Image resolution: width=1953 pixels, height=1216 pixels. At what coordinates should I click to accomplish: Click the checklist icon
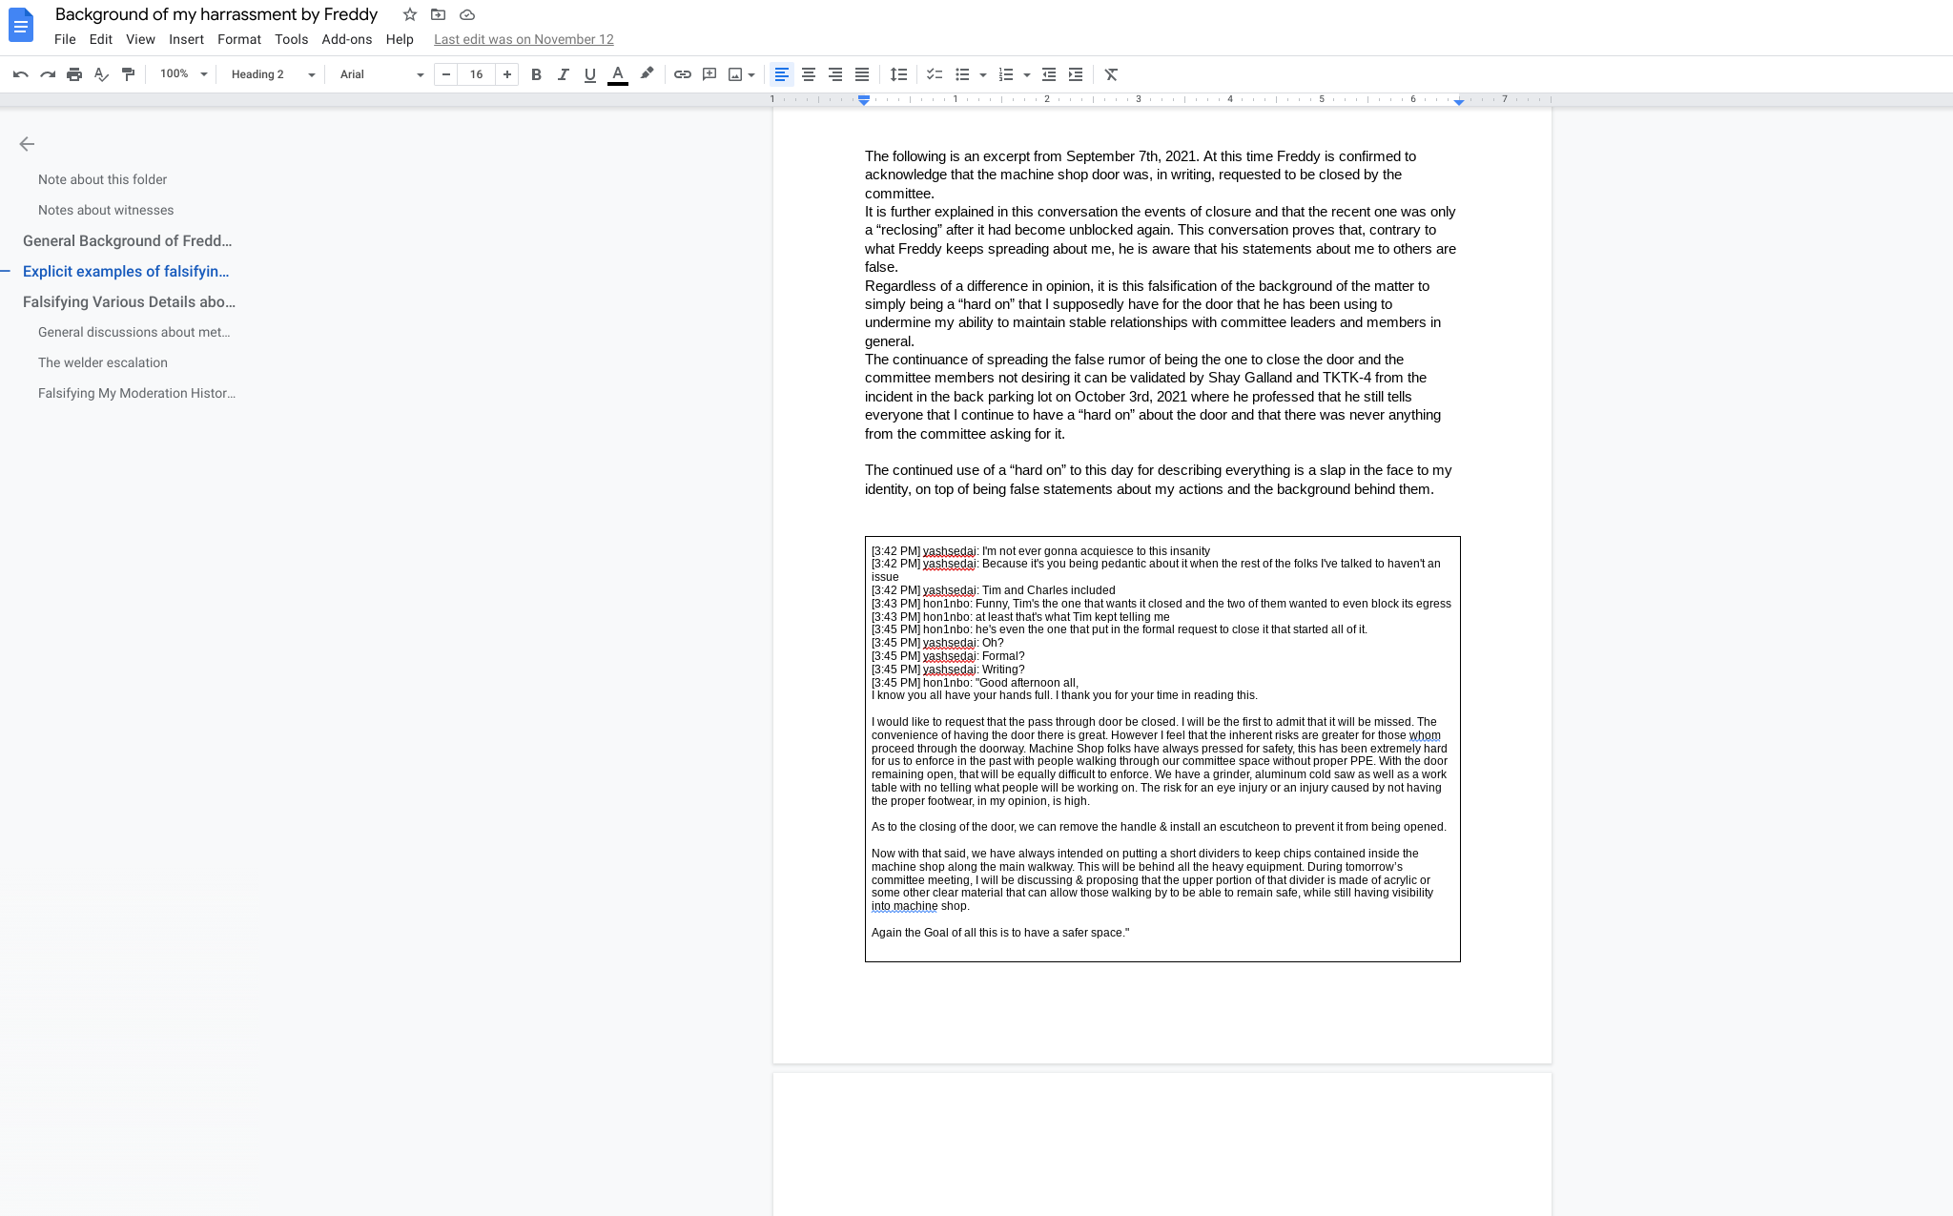(x=935, y=74)
